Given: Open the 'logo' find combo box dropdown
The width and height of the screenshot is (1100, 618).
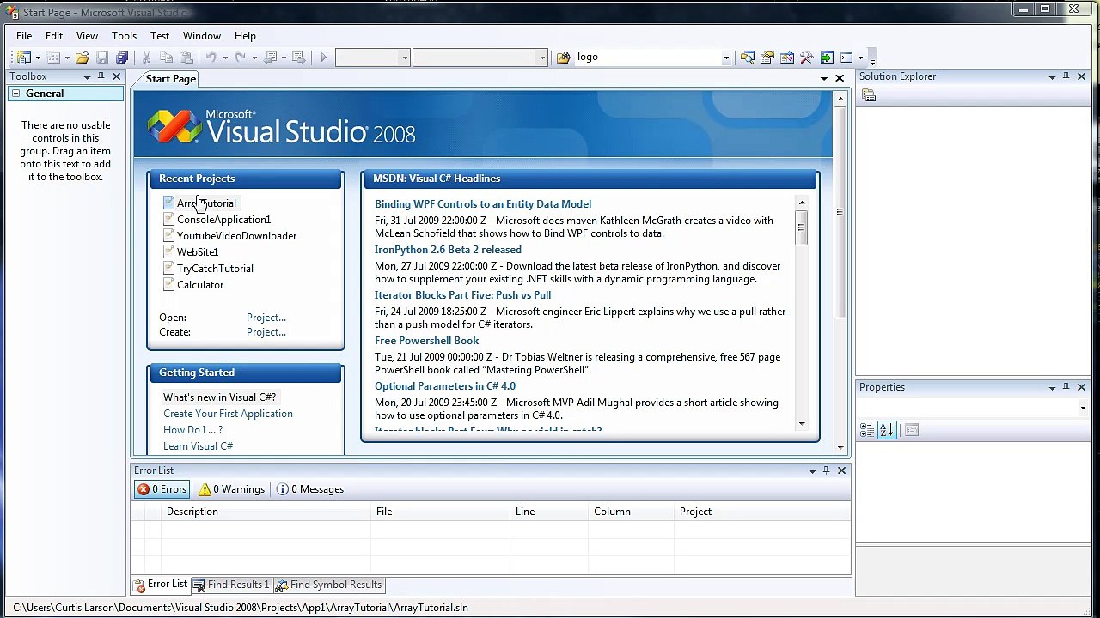Looking at the screenshot, I should 726,58.
